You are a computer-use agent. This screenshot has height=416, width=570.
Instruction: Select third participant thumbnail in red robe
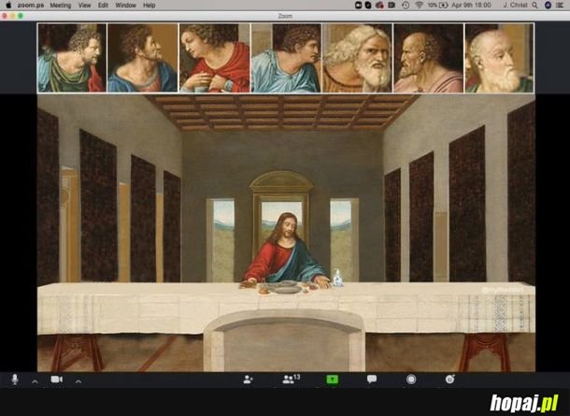(214, 58)
